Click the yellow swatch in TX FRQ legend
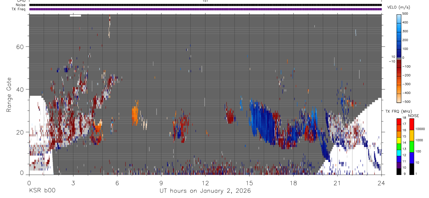Viewport: 429px width, 198px height. (399, 140)
